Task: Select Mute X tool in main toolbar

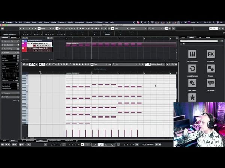Action: point(75,29)
